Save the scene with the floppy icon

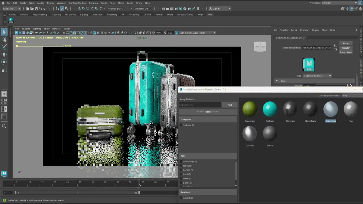pyautogui.click(x=36, y=8)
